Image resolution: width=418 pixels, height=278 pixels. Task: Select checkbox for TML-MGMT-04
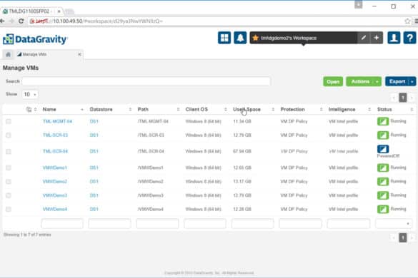click(9, 121)
